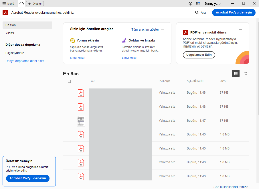Switch to list view icon
The width and height of the screenshot is (259, 189).
pyautogui.click(x=236, y=74)
